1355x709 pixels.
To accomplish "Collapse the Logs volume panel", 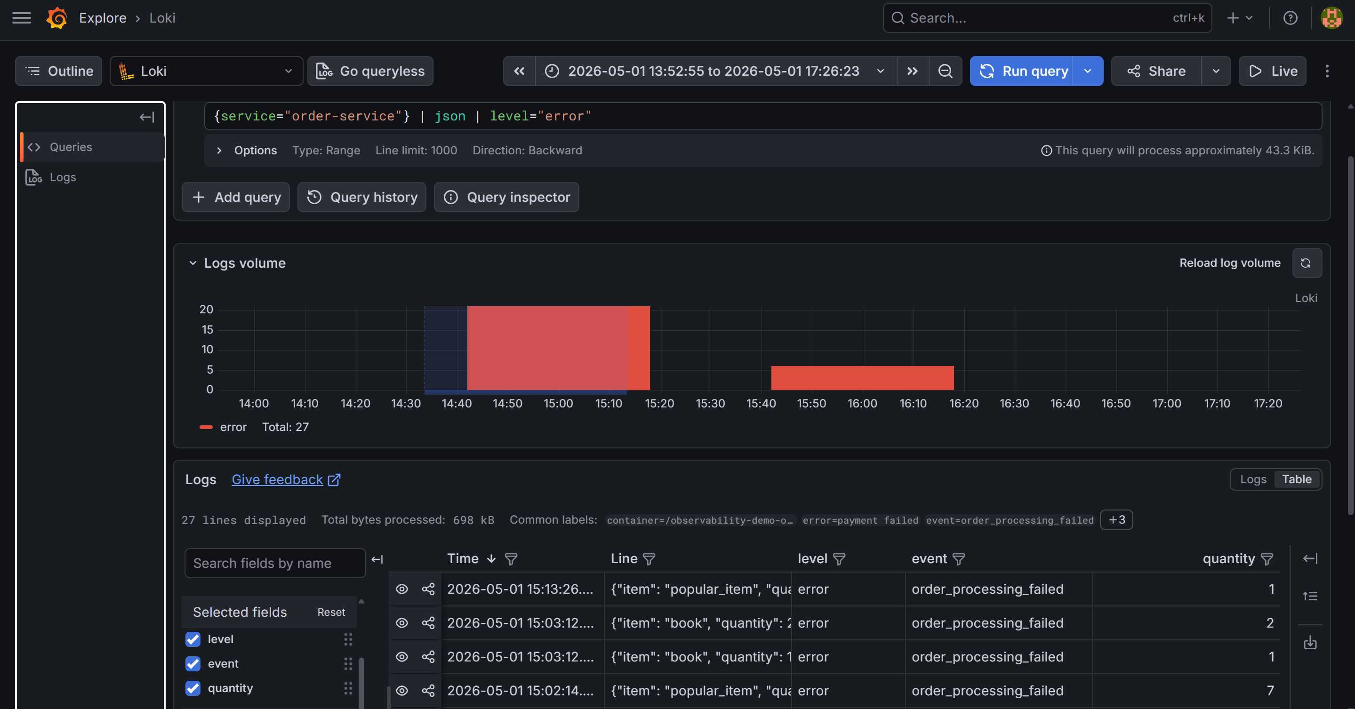I will (192, 263).
